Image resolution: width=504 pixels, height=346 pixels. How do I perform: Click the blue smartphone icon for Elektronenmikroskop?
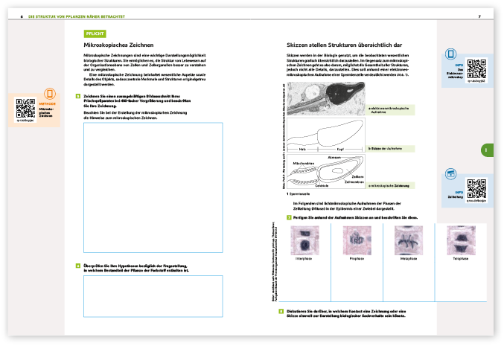[450, 54]
